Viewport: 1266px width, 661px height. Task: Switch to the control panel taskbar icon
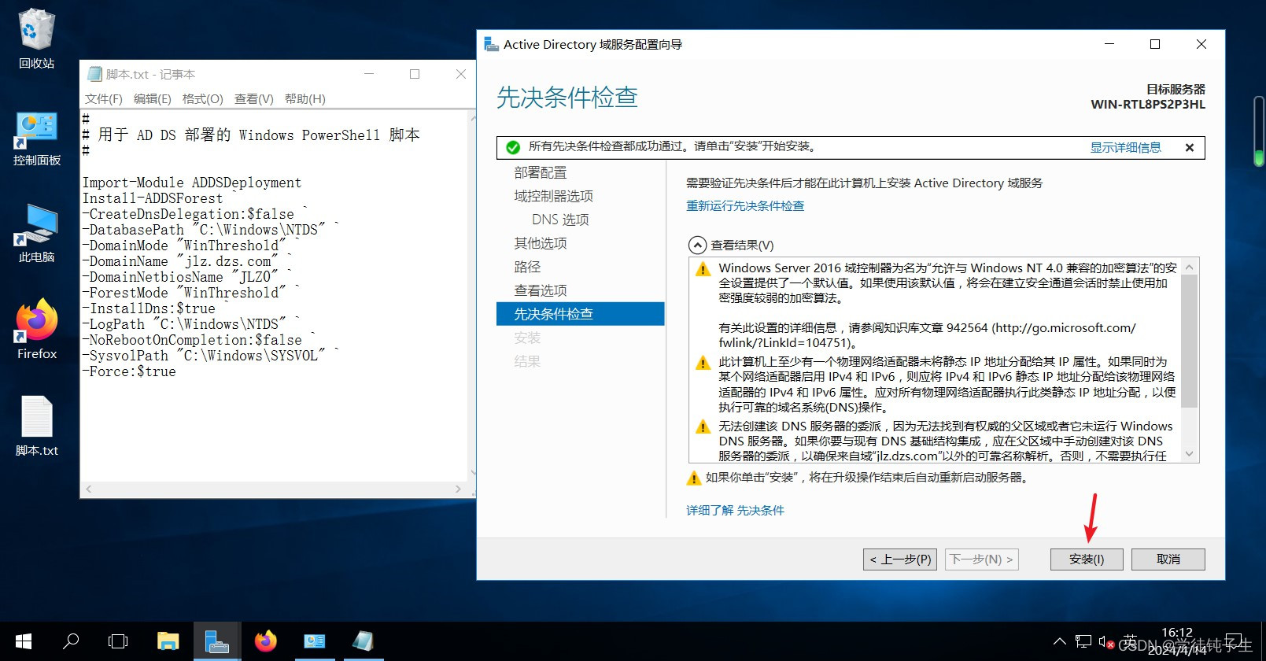click(x=315, y=641)
